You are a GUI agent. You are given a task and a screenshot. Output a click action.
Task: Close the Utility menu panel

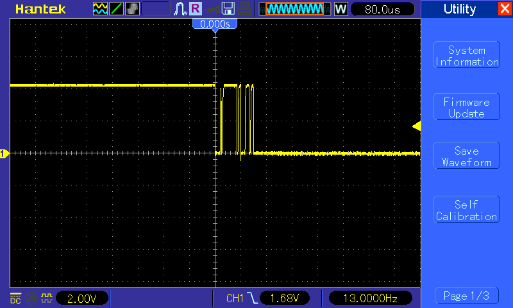505,8
